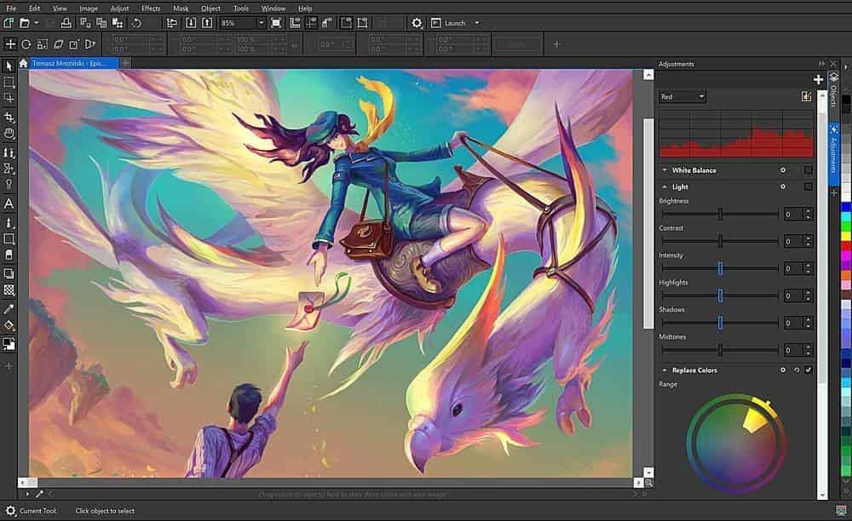
Task: Select the Rectangle Mask tool
Action: point(9,83)
